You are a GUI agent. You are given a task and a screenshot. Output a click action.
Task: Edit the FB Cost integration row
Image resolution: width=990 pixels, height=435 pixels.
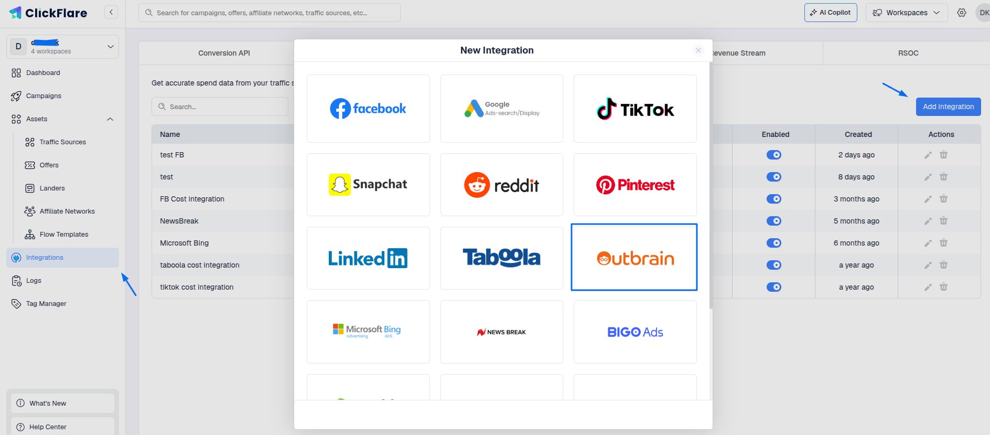pos(928,199)
